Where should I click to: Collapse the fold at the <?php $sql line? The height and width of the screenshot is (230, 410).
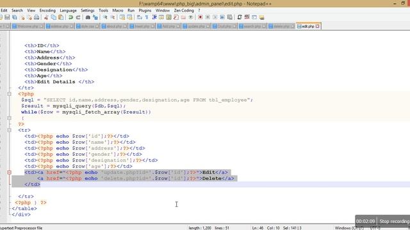coord(9,94)
